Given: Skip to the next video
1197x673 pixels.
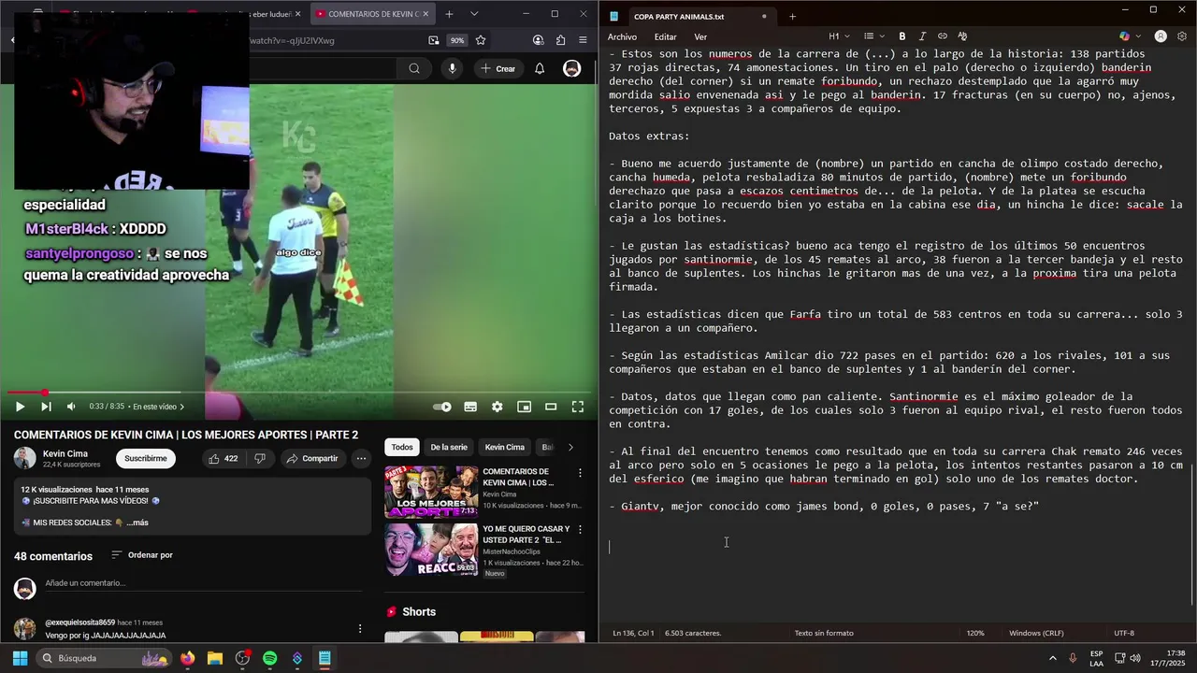Looking at the screenshot, I should coord(46,407).
